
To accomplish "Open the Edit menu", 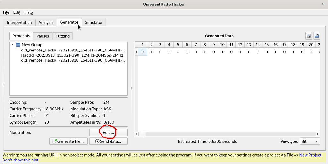I will (x=17, y=12).
